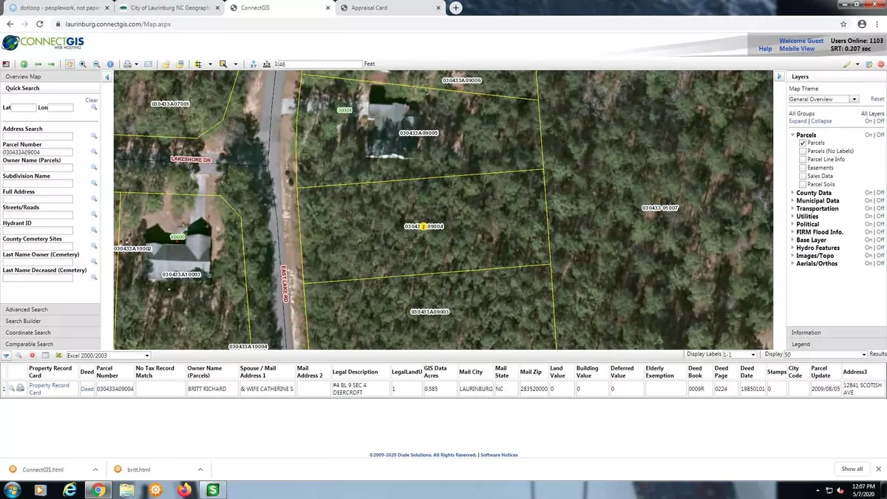Select the Zoom Out magnifier tool
Image resolution: width=887 pixels, height=499 pixels.
point(97,64)
